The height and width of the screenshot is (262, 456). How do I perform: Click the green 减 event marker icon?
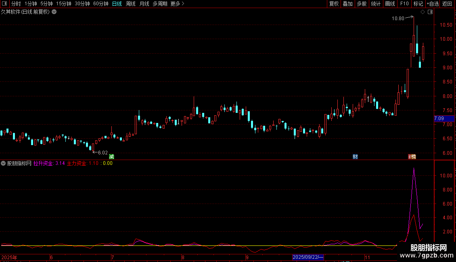coord(111,157)
